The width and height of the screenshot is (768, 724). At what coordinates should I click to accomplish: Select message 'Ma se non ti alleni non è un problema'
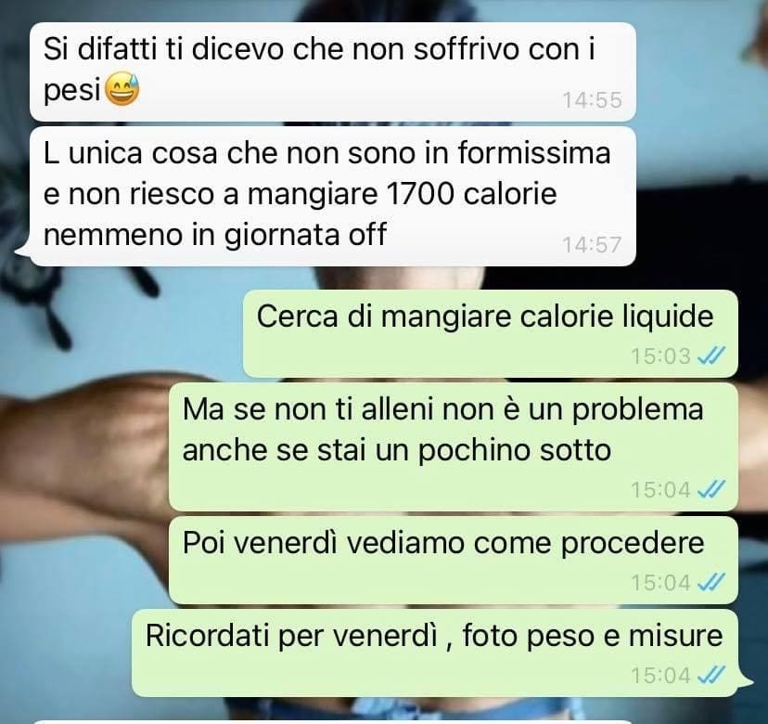pyautogui.click(x=453, y=447)
